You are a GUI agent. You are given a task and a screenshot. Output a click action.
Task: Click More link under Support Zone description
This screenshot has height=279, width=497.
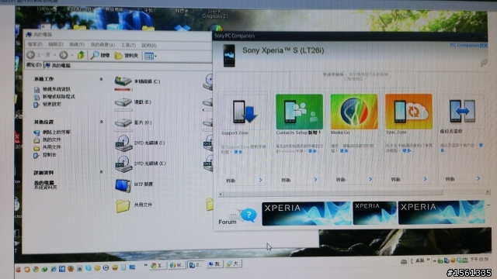tap(238, 152)
